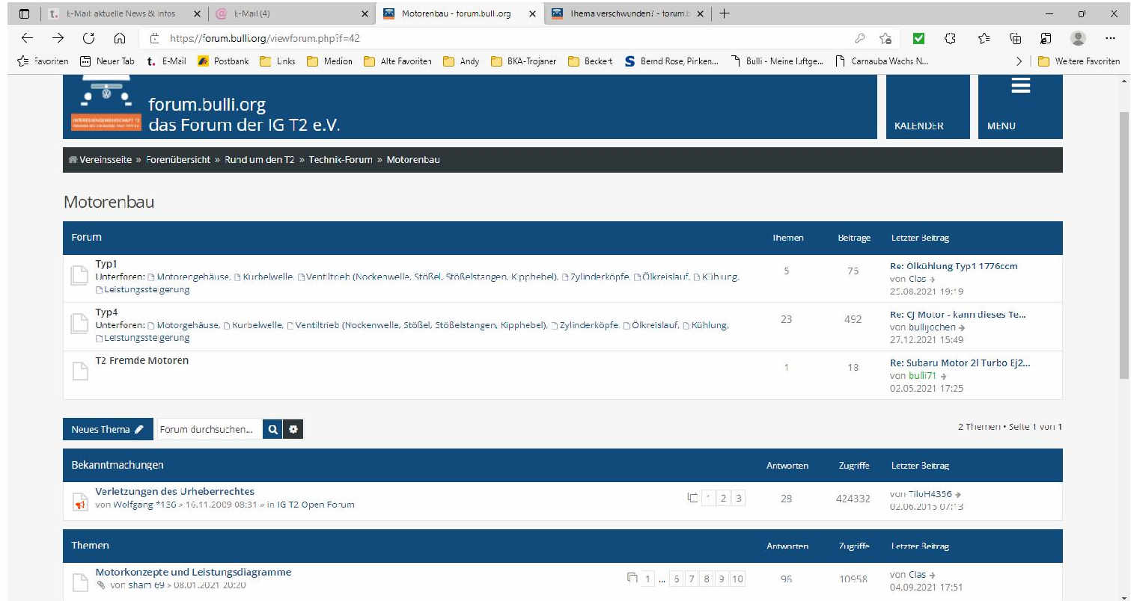Viewport: 1131px width, 601px height.
Task: Open the Typ4 forum link
Action: pos(106,312)
